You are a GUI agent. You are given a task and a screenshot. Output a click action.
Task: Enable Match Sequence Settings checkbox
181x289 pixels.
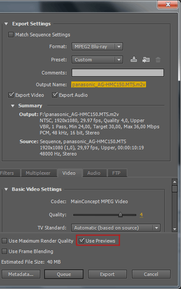pyautogui.click(x=11, y=35)
